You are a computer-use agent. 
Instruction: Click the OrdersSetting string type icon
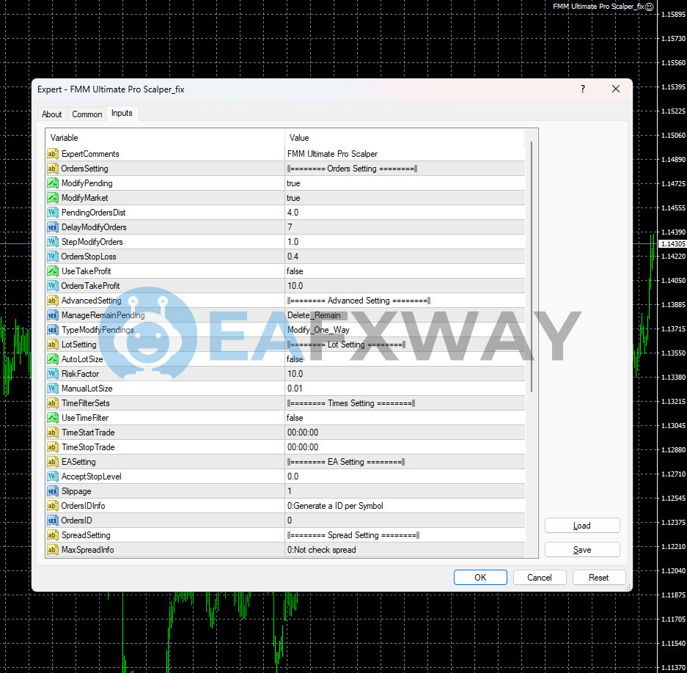coord(52,169)
